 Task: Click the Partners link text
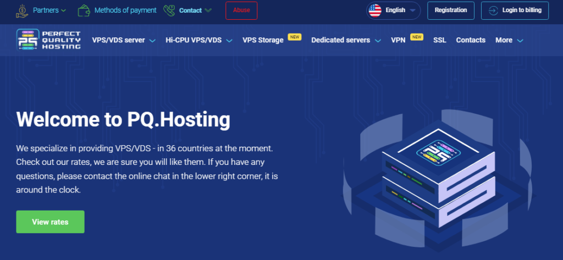[46, 10]
